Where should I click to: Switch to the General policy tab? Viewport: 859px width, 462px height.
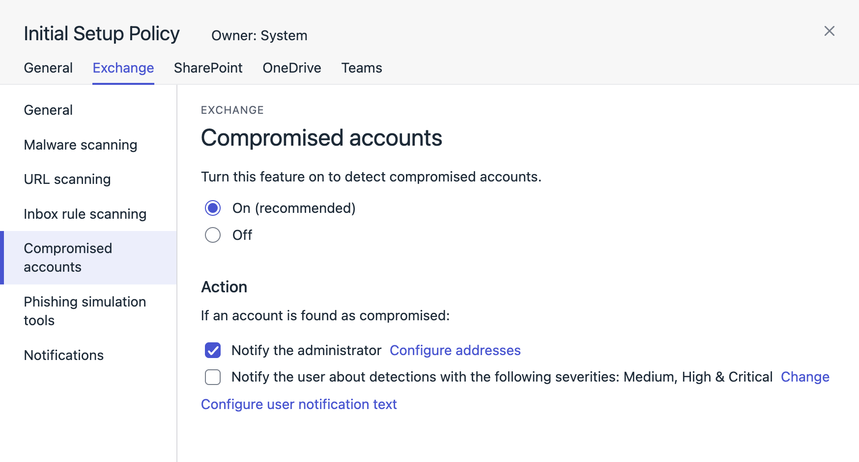click(x=48, y=68)
